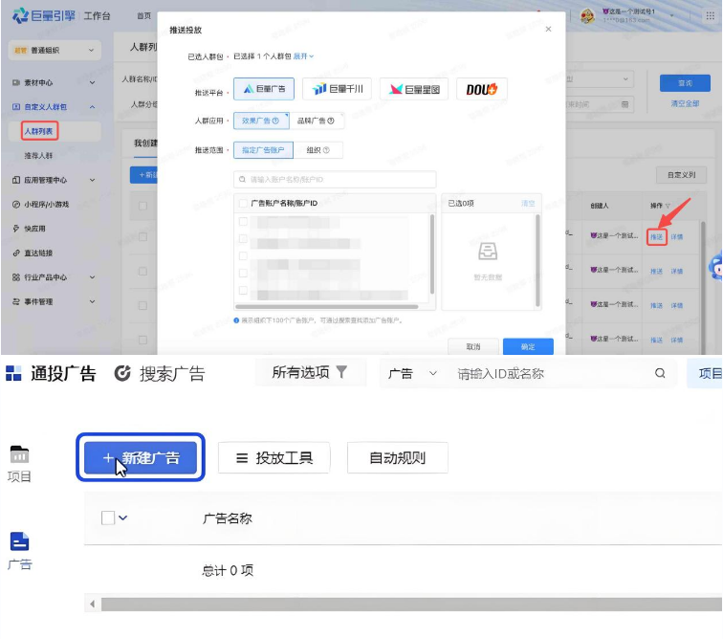Viewport: 723px width, 639px height.
Task: Click the account list horizontal scrollbar
Action: click(x=327, y=307)
